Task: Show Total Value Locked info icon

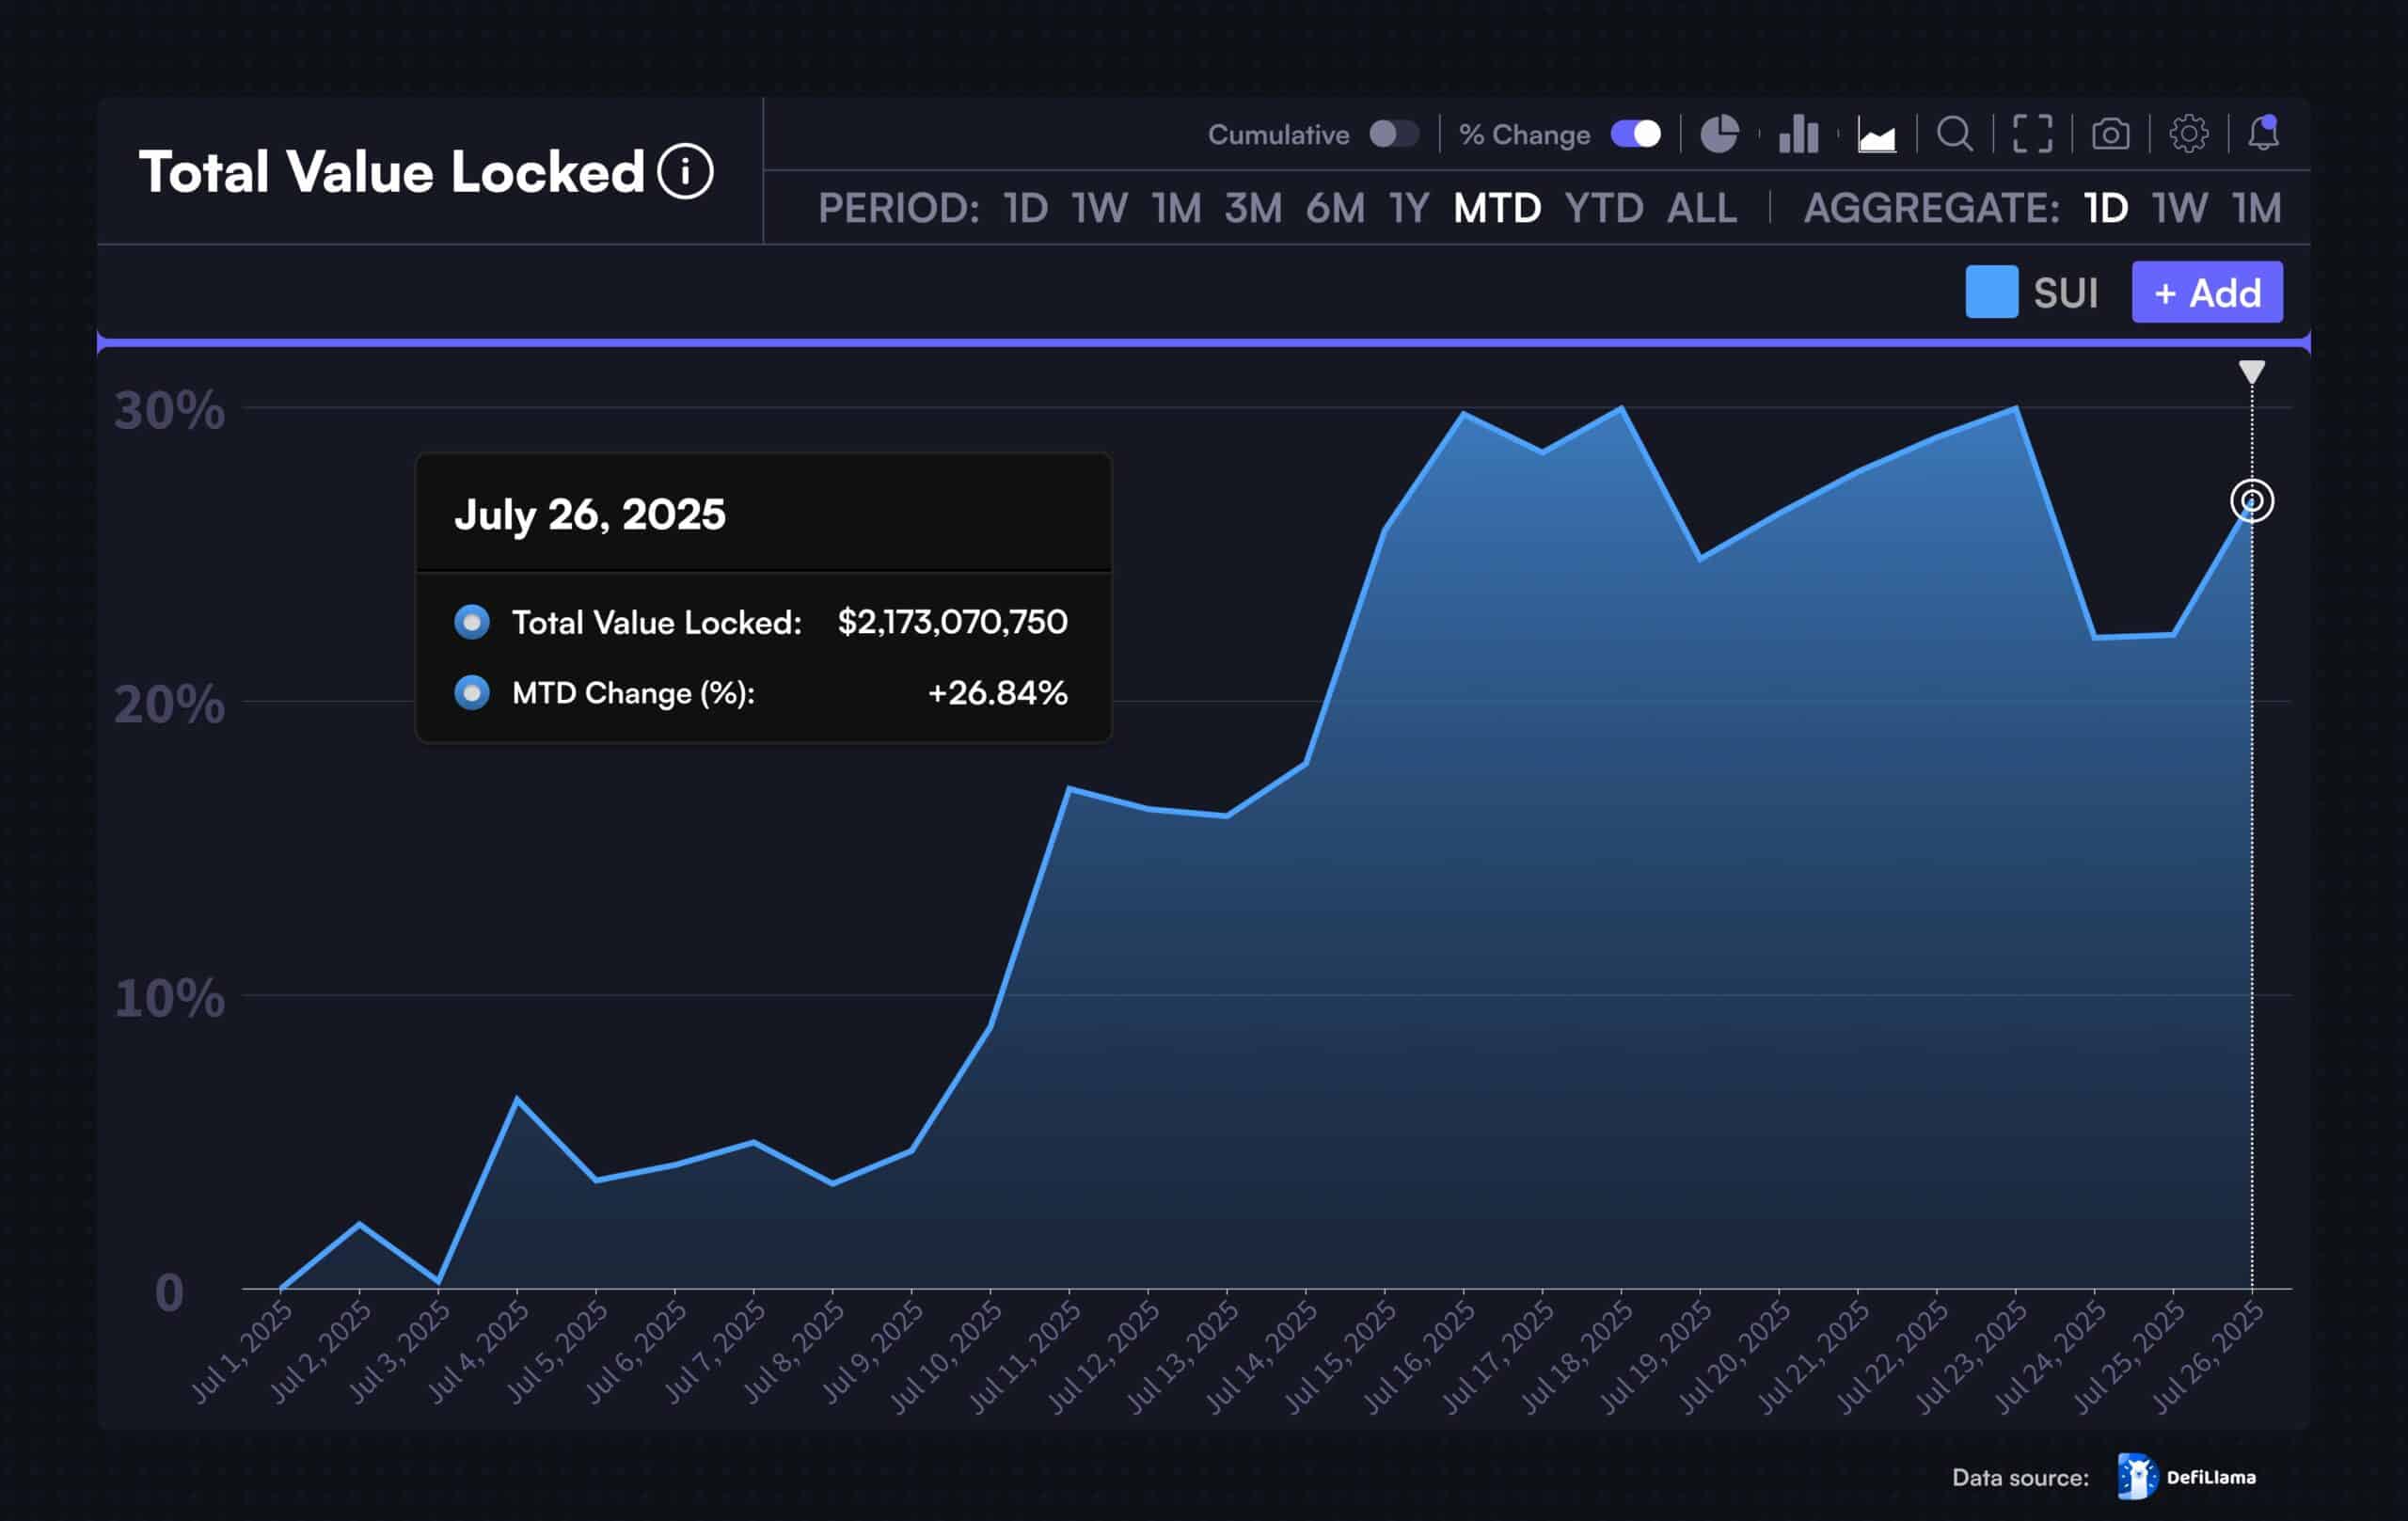Action: tap(685, 171)
